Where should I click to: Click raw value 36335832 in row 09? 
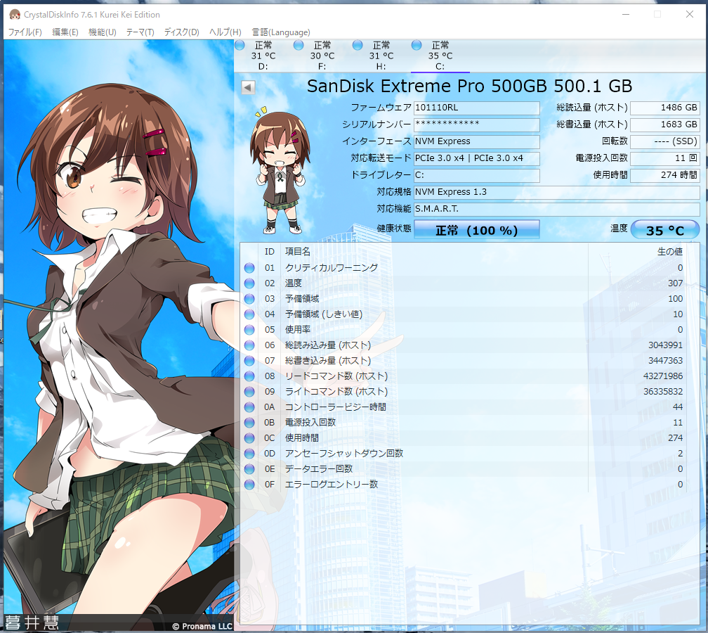pyautogui.click(x=663, y=392)
